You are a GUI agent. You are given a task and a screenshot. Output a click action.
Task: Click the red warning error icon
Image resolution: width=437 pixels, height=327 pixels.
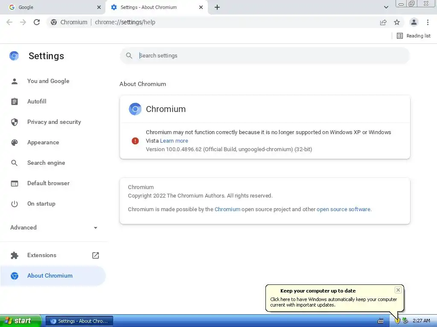[135, 141]
